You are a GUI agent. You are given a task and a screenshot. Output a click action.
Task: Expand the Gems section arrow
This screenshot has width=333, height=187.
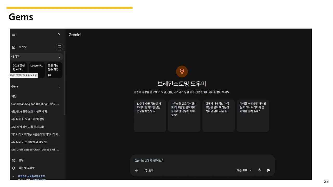[60, 86]
